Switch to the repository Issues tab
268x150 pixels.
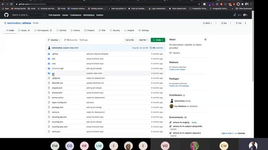pos(24,30)
